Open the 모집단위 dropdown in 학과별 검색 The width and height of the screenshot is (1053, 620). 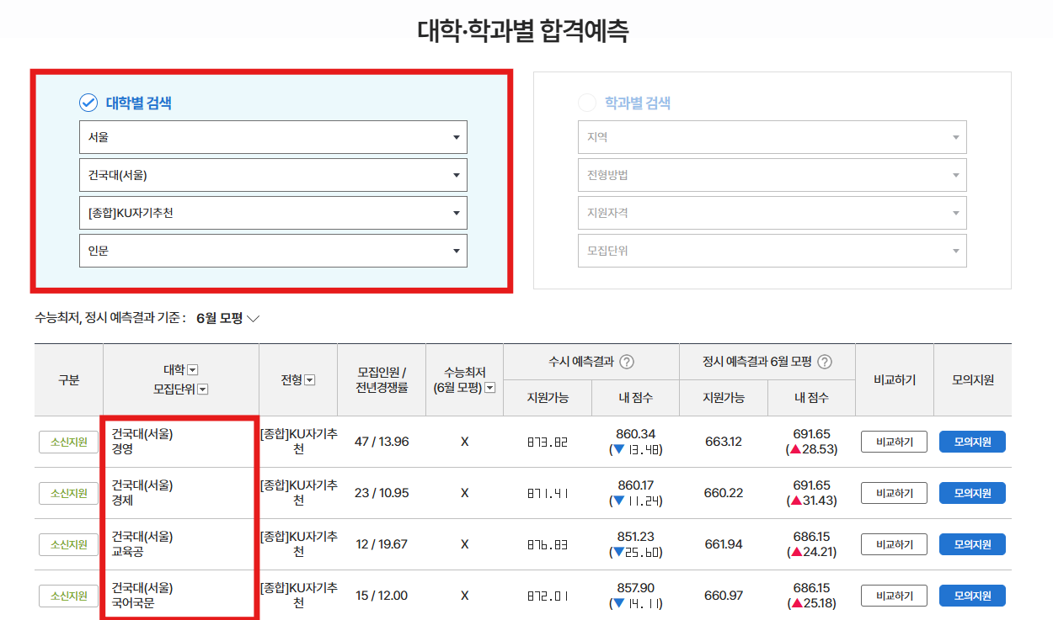click(x=772, y=251)
